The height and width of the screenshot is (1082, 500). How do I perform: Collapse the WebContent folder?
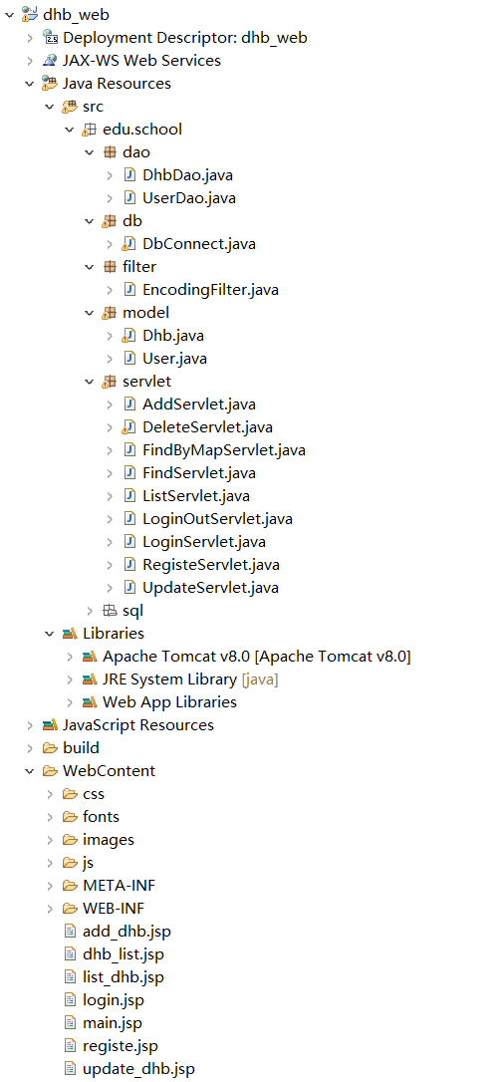(x=29, y=770)
